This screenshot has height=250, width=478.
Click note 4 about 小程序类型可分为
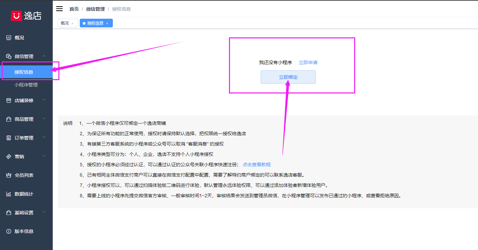click(147, 154)
